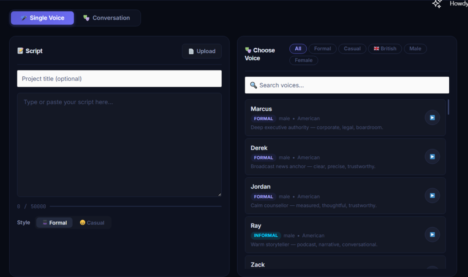Viewport: 468px width, 277px height.
Task: Click the voice list scrollbar
Action: coord(448,107)
